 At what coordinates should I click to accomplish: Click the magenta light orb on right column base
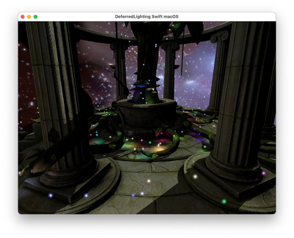pos(263,173)
